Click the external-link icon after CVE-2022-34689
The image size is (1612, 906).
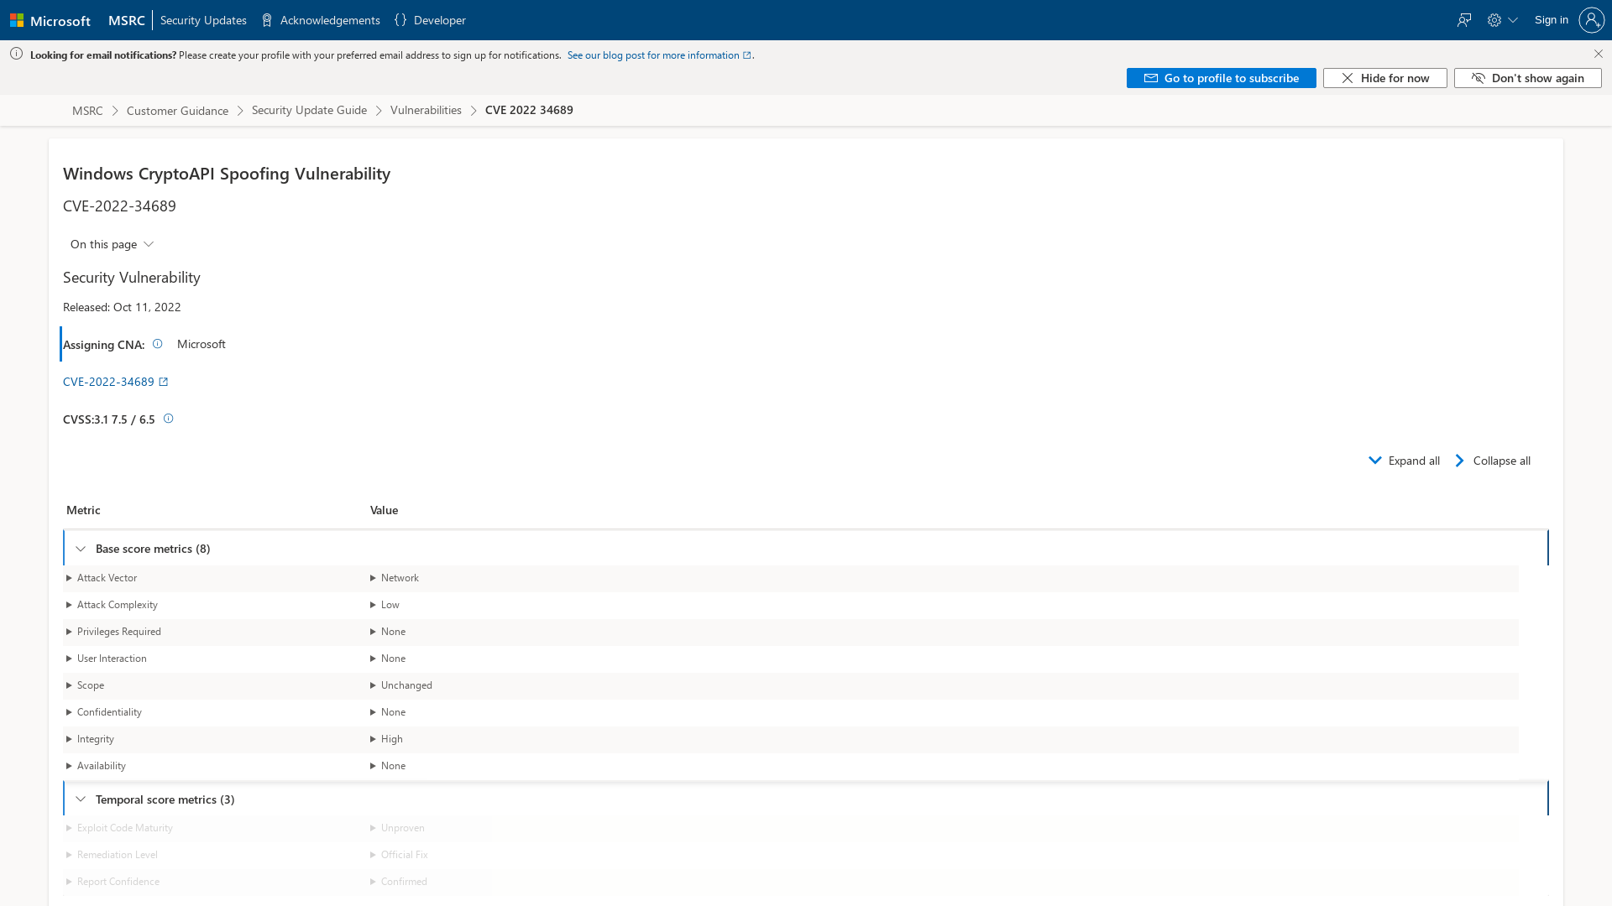[164, 381]
